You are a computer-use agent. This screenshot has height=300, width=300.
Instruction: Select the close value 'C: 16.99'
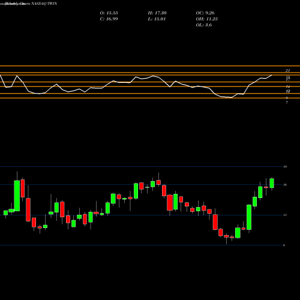[x=109, y=19]
